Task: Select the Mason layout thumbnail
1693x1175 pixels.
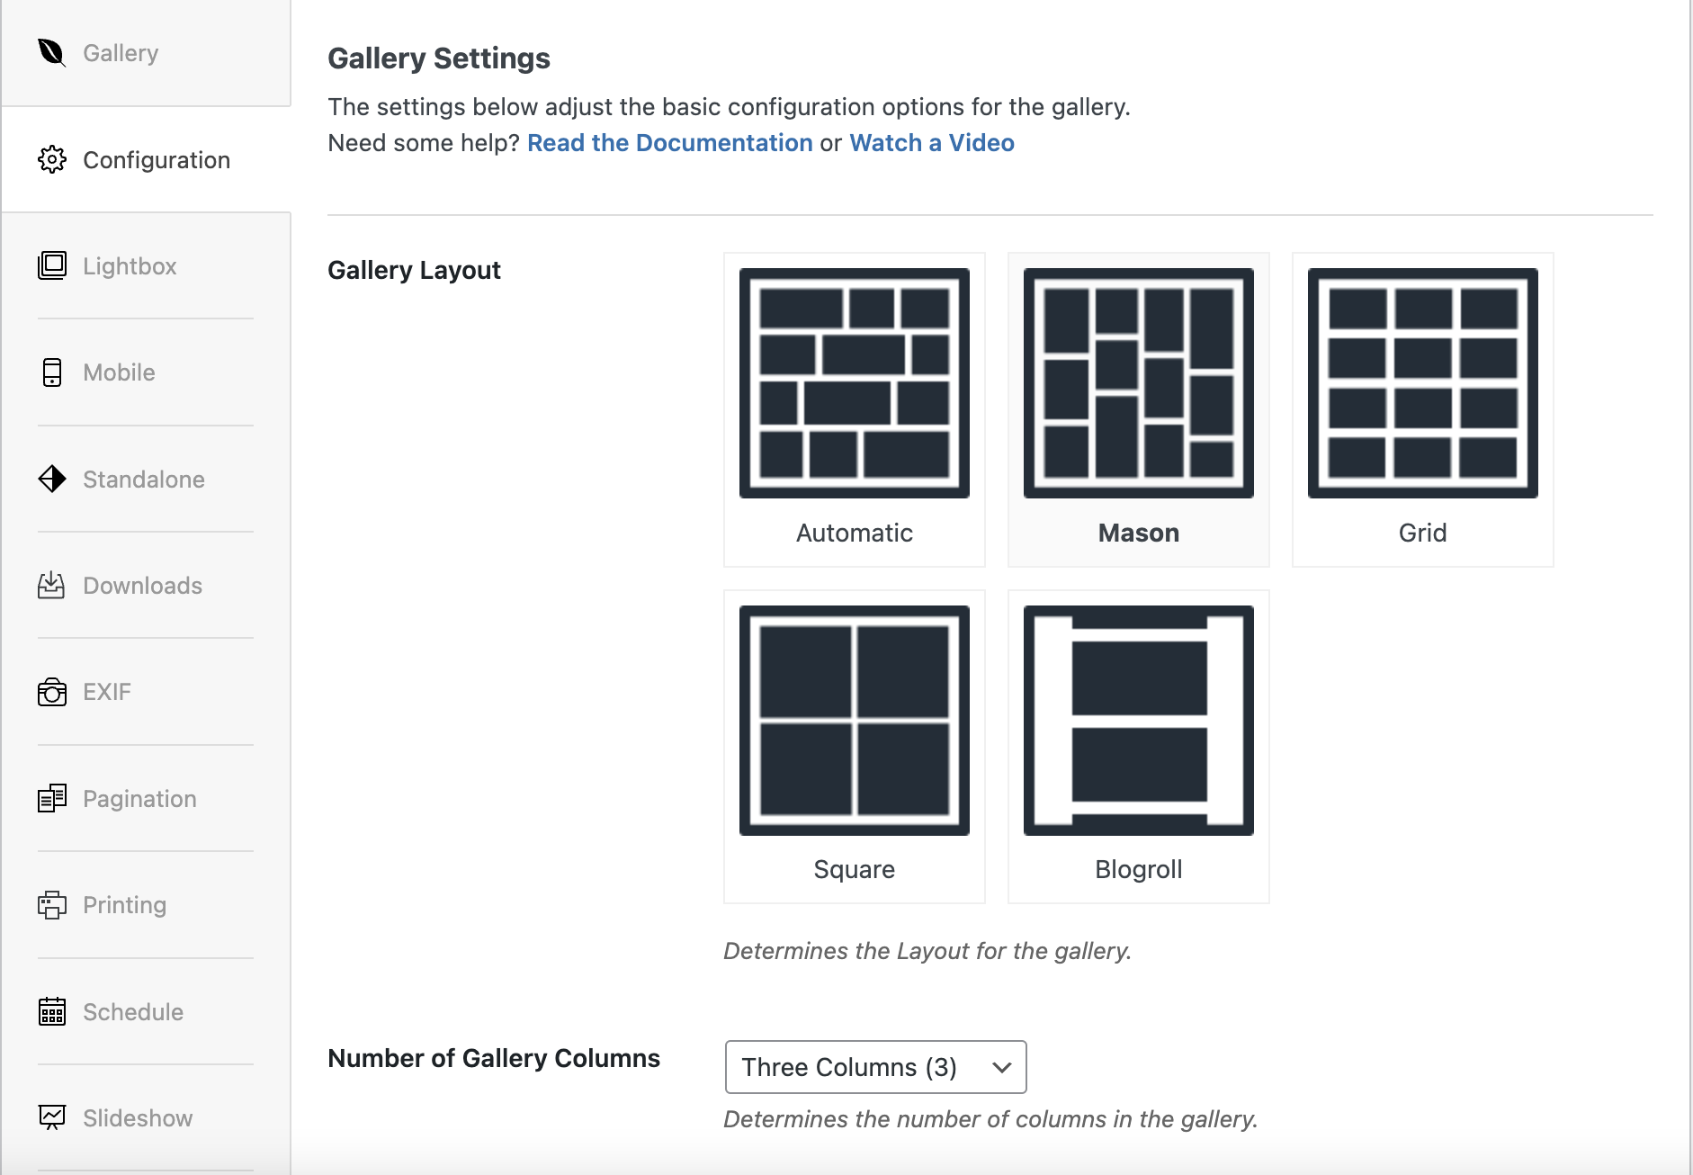Action: [x=1139, y=409]
